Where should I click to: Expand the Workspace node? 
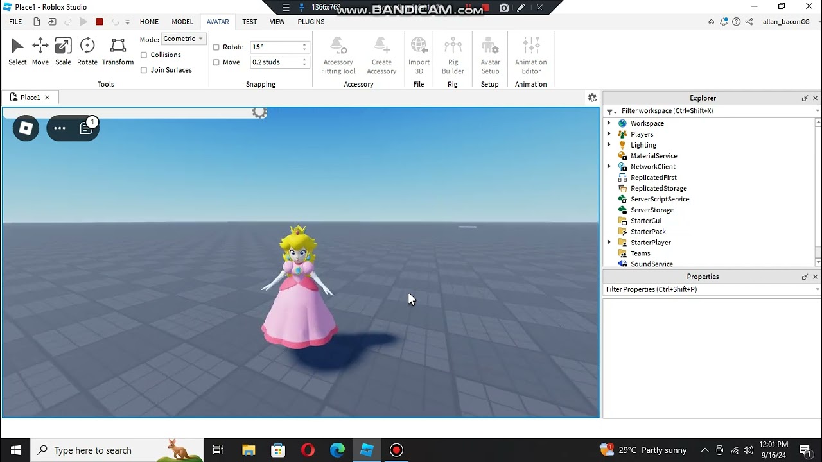[x=609, y=123]
